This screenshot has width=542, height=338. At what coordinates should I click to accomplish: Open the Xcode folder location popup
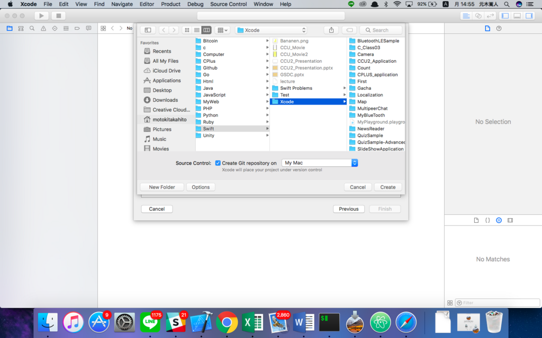click(272, 30)
